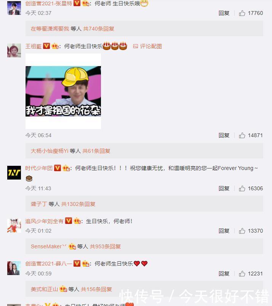Expand the 共740条回复 replies

[x=99, y=29]
